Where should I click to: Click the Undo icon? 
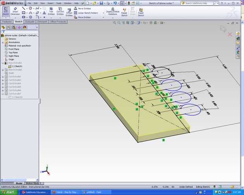click(115, 3)
